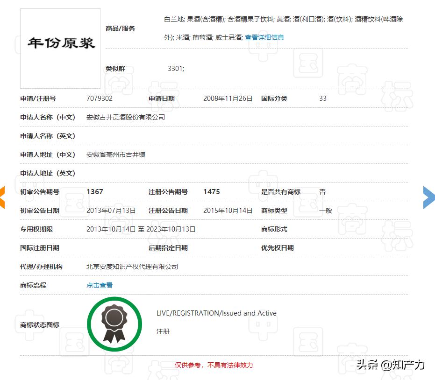Click the red disclaimer 仅供参考 text
This screenshot has width=435, height=380.
pos(214,366)
